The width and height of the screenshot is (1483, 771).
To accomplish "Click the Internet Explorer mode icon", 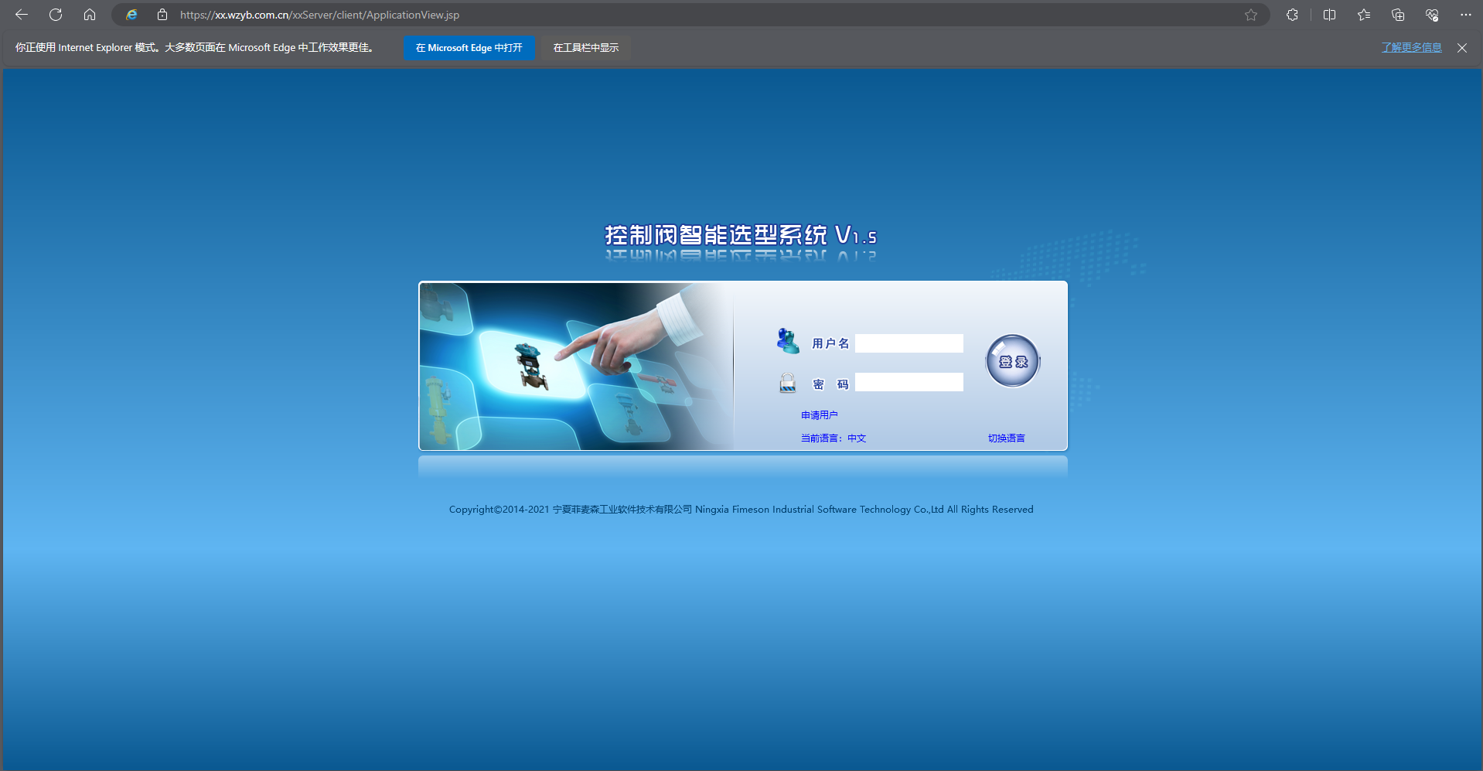I will [x=132, y=15].
